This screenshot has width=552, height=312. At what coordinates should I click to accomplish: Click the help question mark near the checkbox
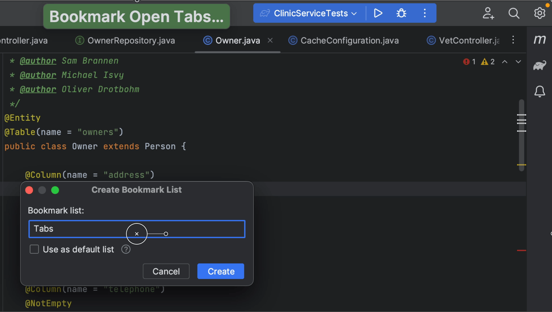pos(125,249)
